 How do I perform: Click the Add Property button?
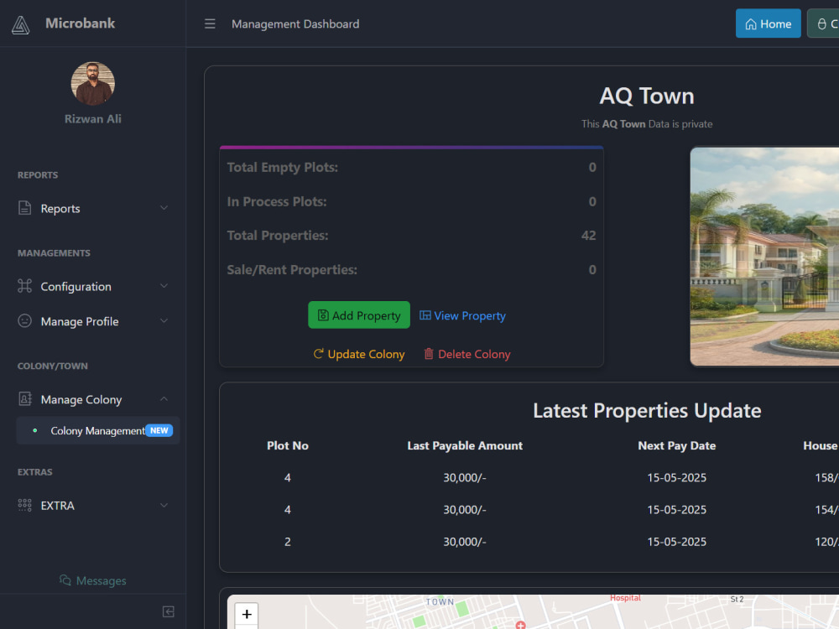point(359,315)
